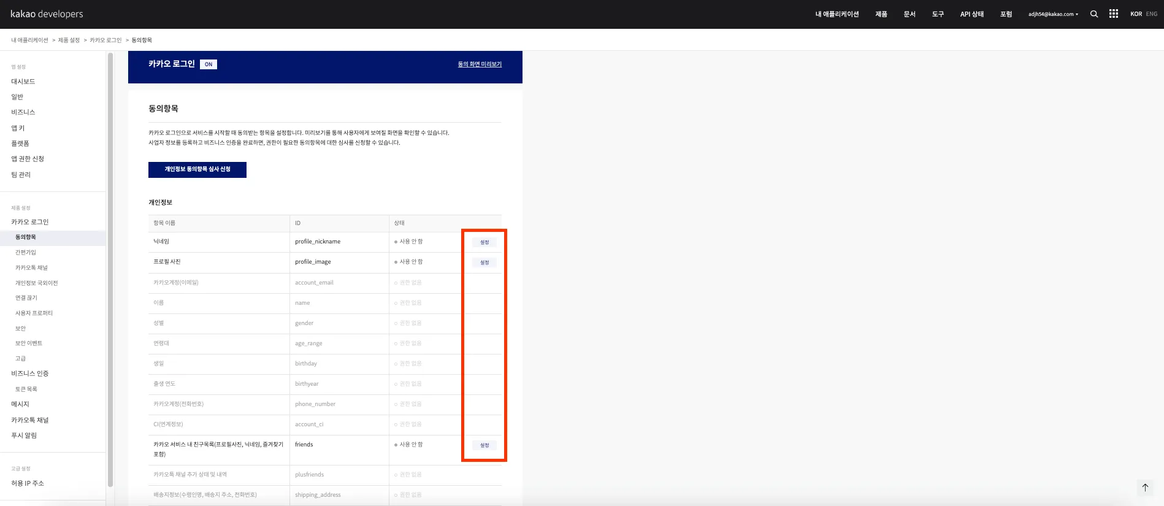The image size is (1164, 506).
Task: Click the kakao developers logo
Action: point(47,13)
